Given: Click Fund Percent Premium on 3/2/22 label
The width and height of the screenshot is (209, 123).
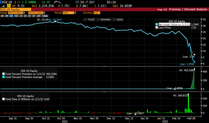Looking at the screenshot, I should tap(25, 74).
